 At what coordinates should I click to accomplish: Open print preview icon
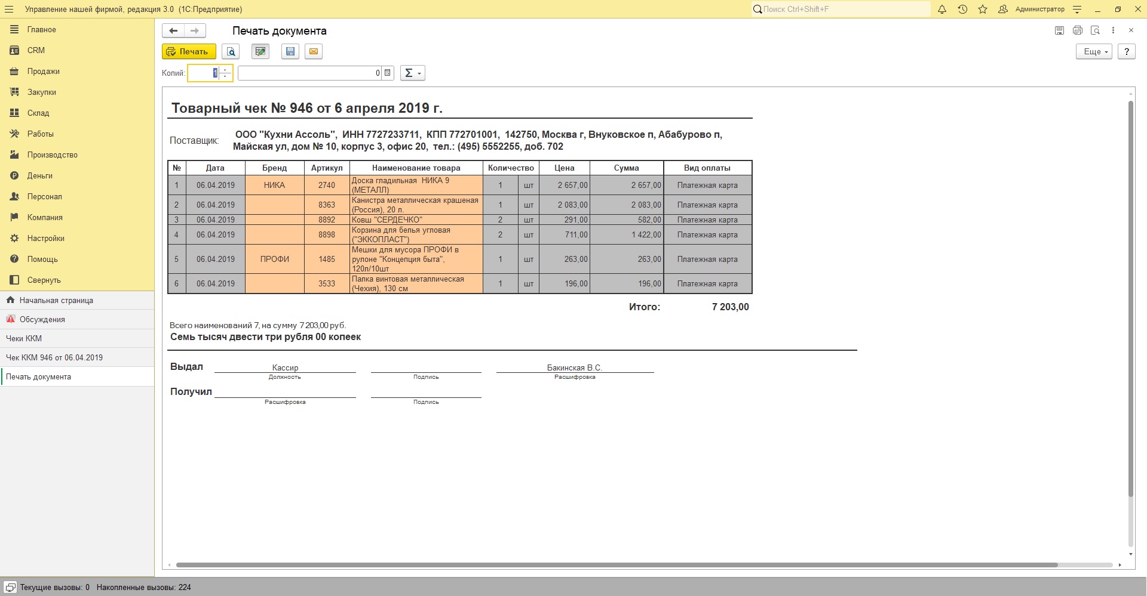click(x=231, y=51)
